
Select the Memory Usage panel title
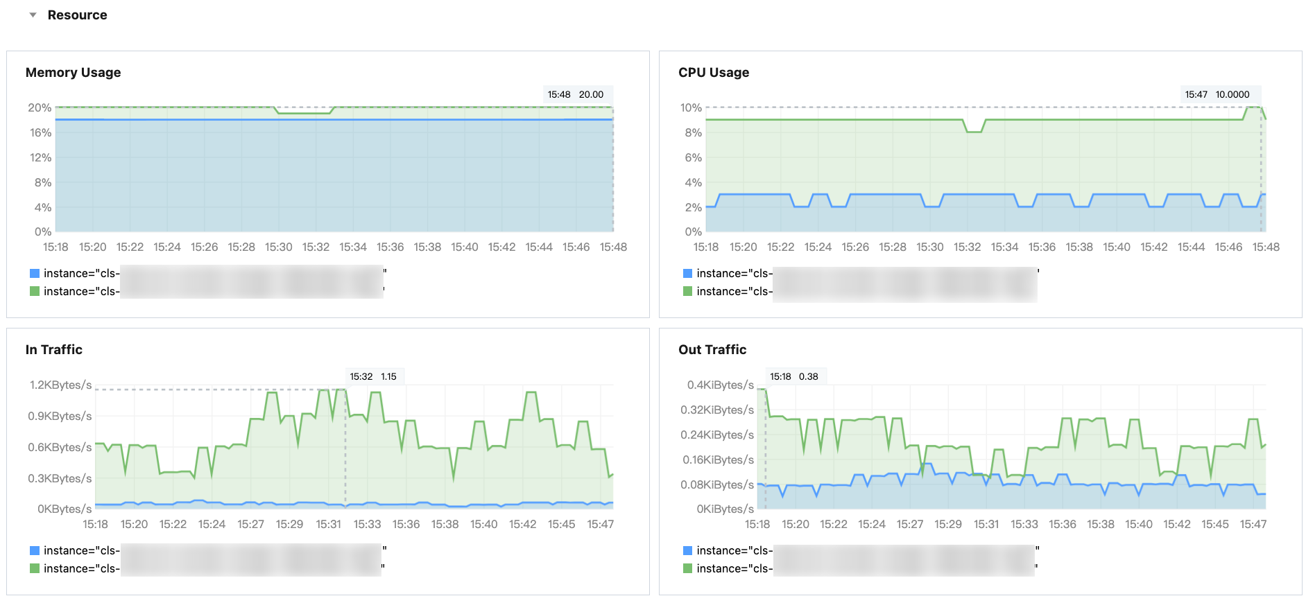coord(73,73)
